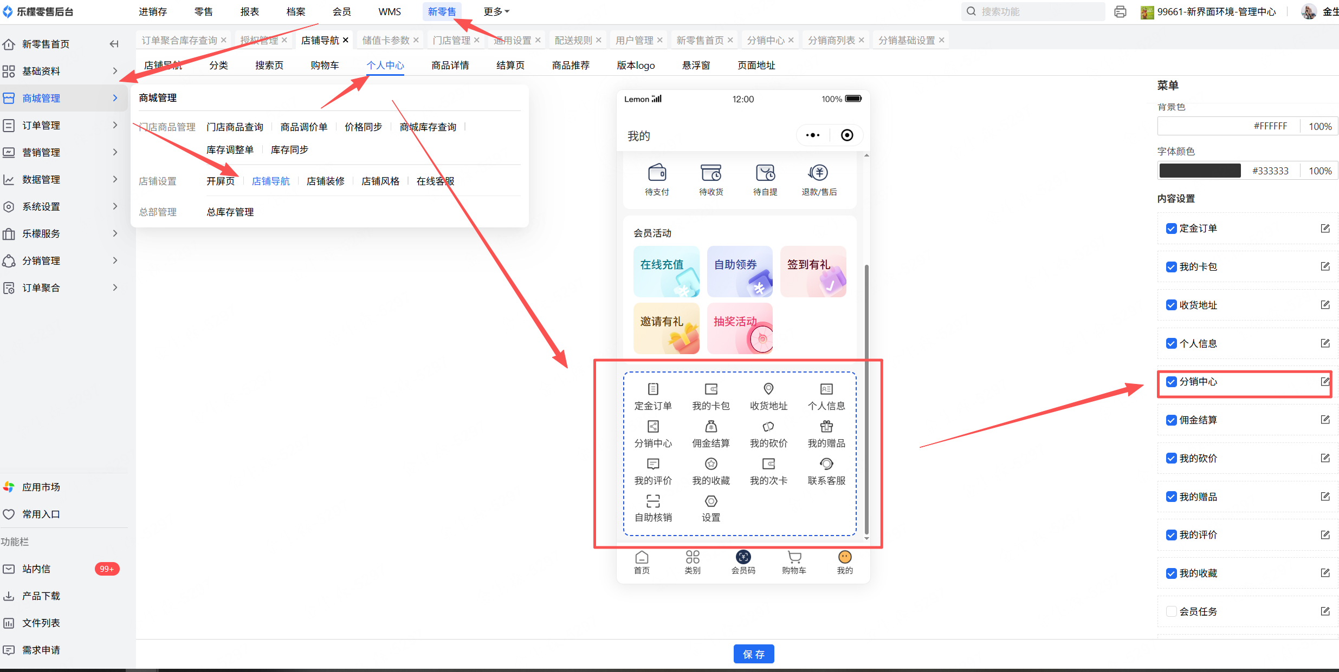Click the 联系客服 headset icon
Screen dimensions: 1339x672
826,464
